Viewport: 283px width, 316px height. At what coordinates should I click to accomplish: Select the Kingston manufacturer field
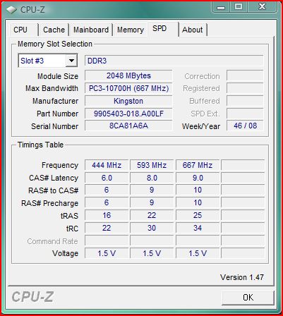[x=128, y=101]
